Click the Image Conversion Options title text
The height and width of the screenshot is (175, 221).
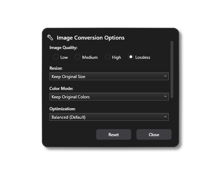pos(91,38)
